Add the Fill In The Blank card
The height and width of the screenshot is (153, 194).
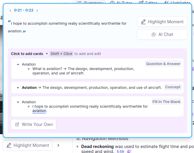(x=96, y=106)
